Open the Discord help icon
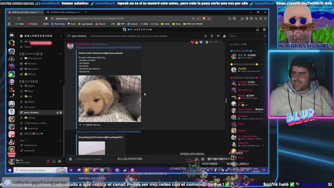Viewport: 334px width, 188px height. point(264,30)
